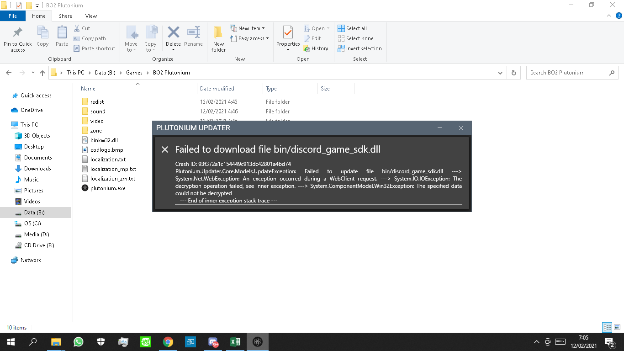Open OS (C:) drive in sidebar
Image resolution: width=624 pixels, height=351 pixels.
[32, 223]
